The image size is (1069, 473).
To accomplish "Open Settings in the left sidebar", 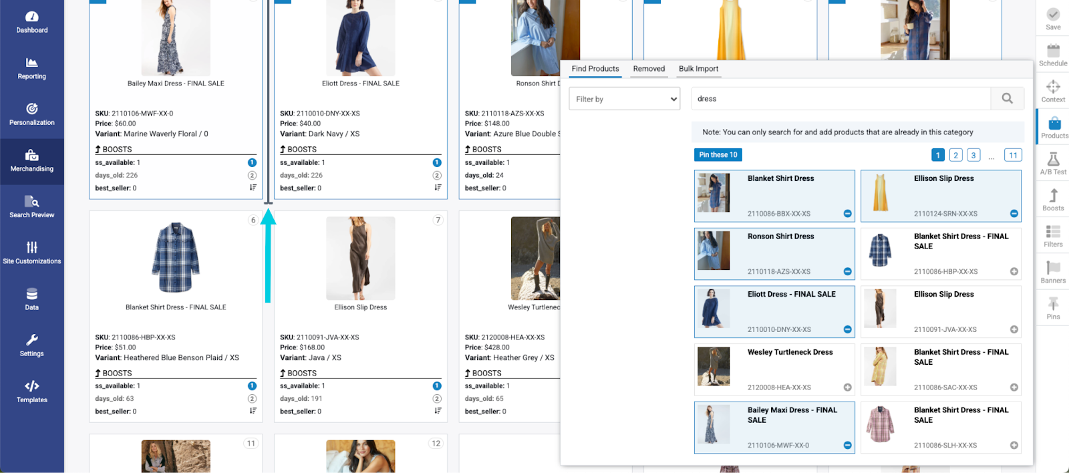I will (32, 345).
